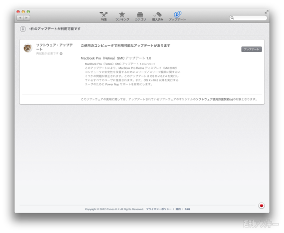Open the FAQ link
Image resolution: width=284 pixels, height=233 pixels.
click(x=187, y=209)
